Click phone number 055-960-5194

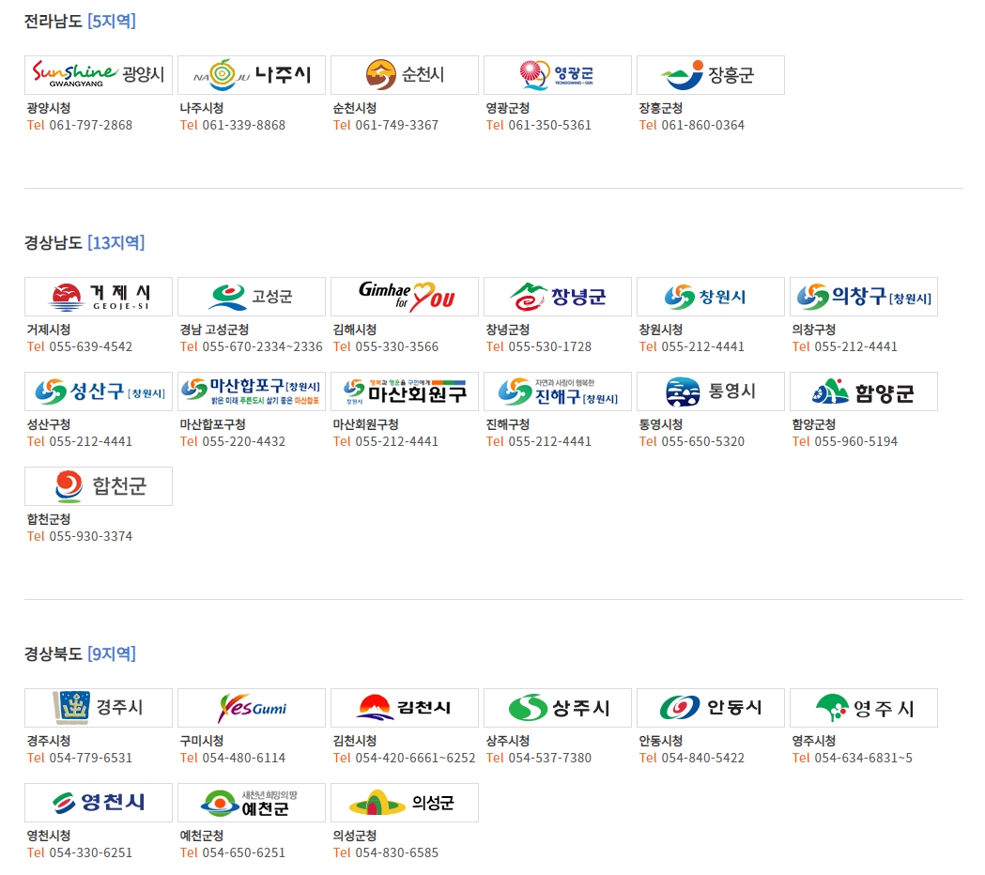point(856,441)
